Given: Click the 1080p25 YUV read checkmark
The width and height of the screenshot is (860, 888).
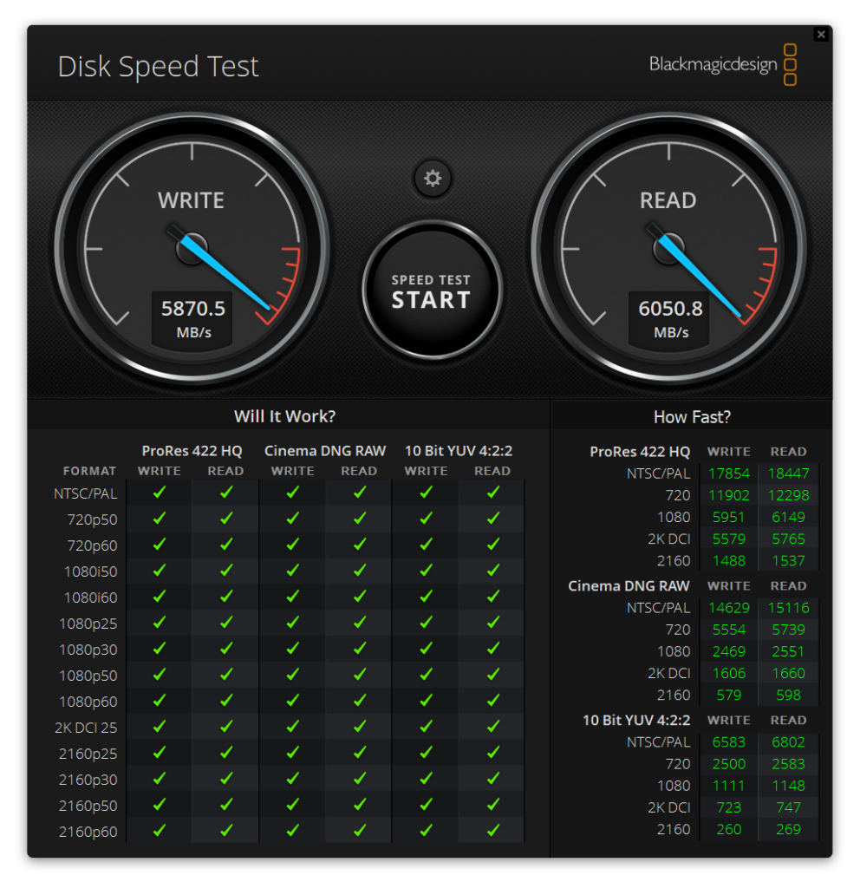Looking at the screenshot, I should click(493, 623).
